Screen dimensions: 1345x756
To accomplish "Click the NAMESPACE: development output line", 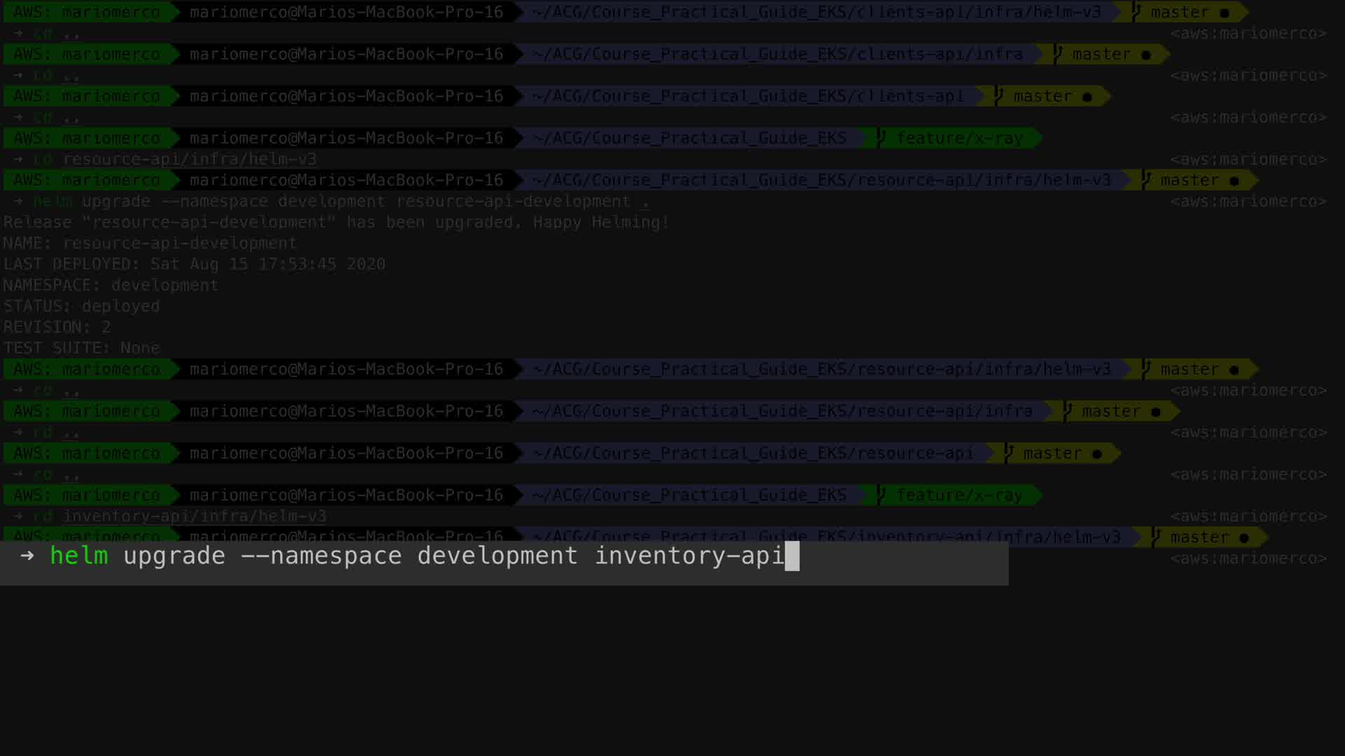I will 111,286.
